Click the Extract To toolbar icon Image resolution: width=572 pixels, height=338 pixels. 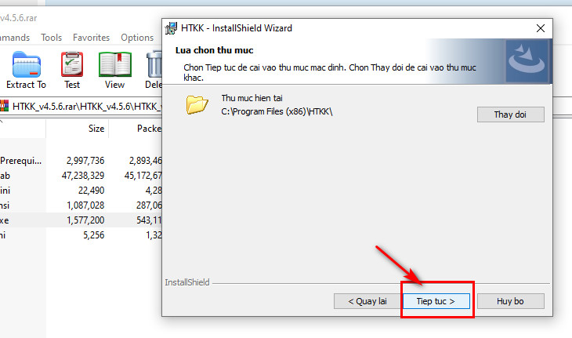click(x=27, y=64)
